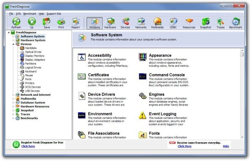Open the Certificates module icon
Viewport: 251px width, 161px height.
click(82, 77)
